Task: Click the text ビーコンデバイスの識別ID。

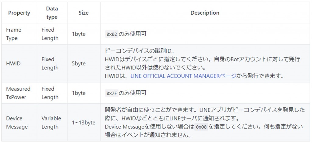Action: [140, 51]
